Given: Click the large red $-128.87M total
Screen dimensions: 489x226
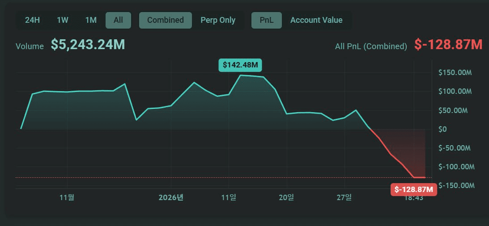Looking at the screenshot, I should tap(448, 45).
